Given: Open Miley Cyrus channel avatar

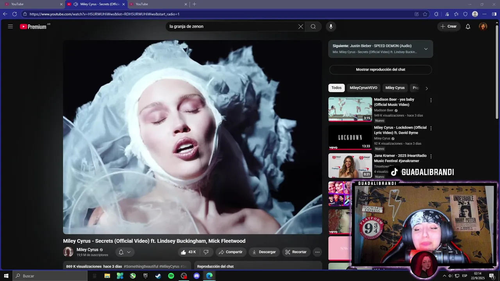Looking at the screenshot, I should click(x=68, y=252).
